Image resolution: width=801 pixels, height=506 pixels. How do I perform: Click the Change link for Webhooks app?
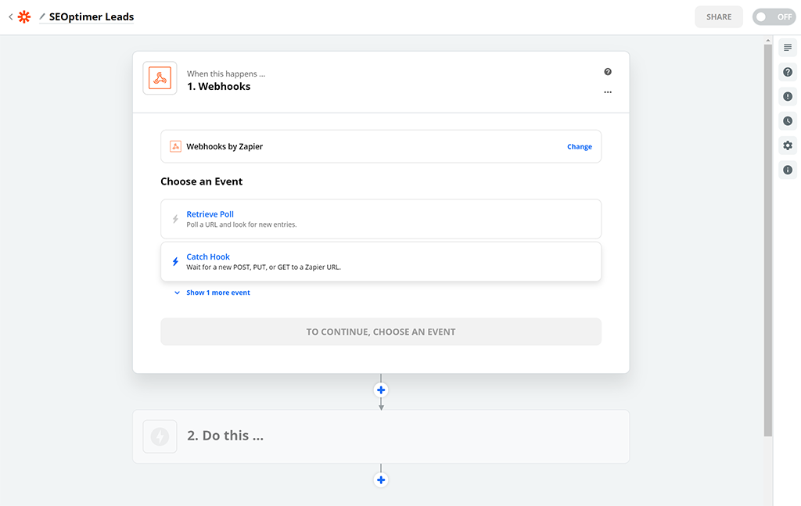579,147
